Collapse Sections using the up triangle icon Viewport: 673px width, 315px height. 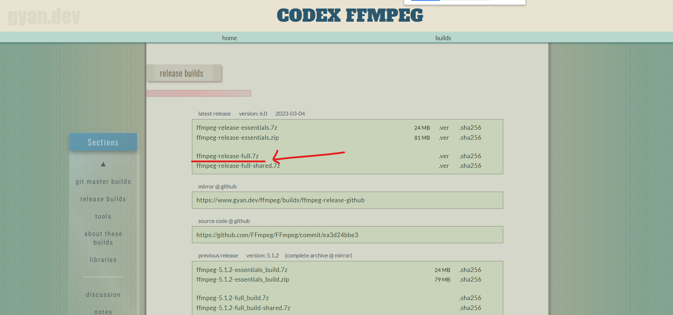point(103,164)
